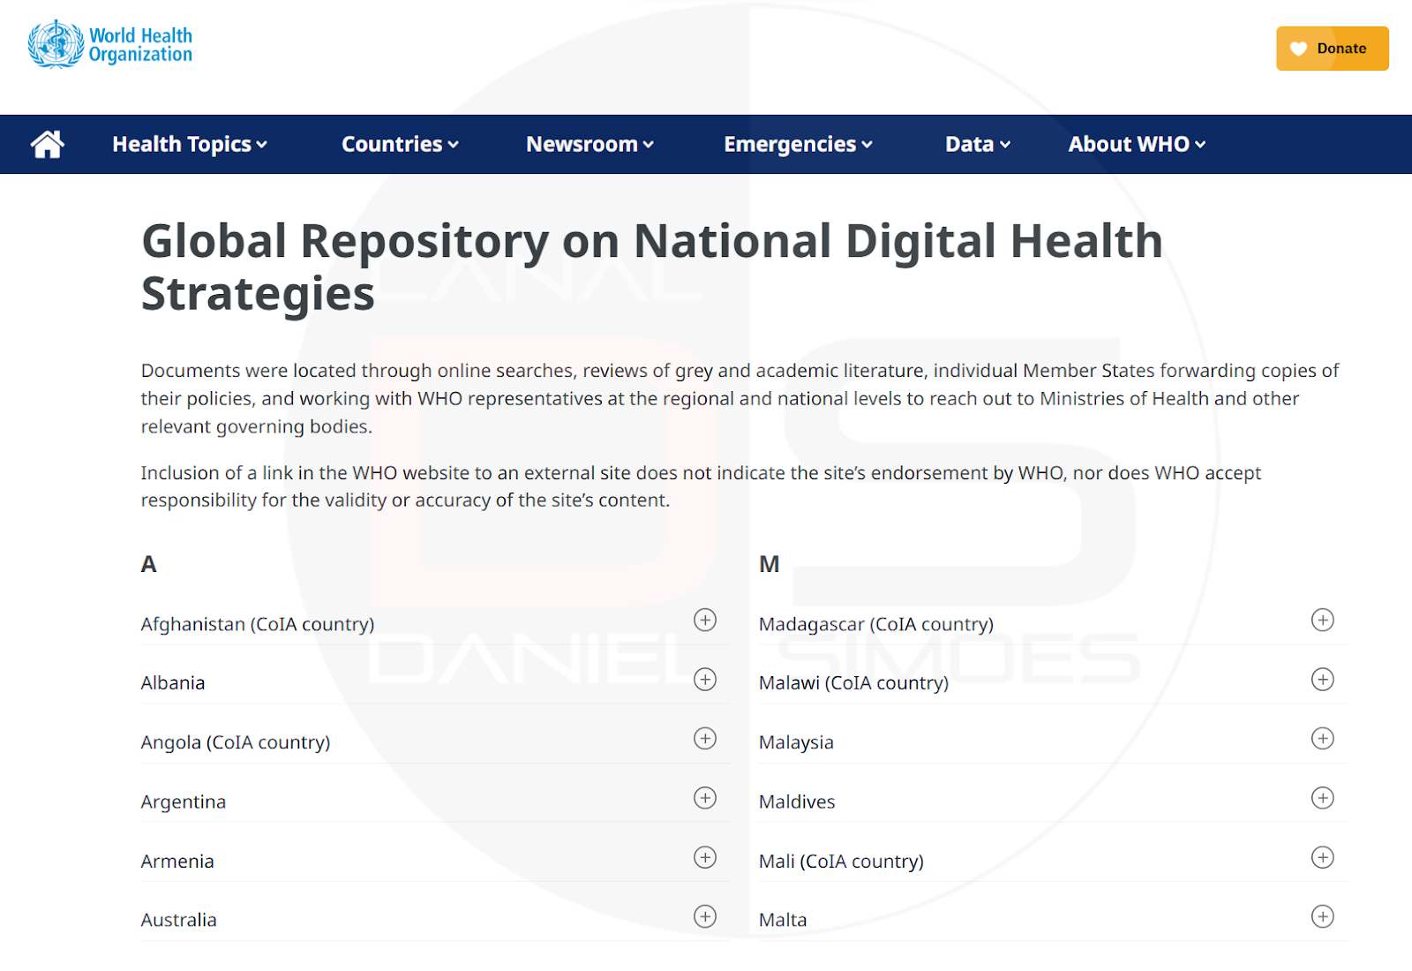
Task: Expand Albania entry with plus icon
Action: point(705,679)
